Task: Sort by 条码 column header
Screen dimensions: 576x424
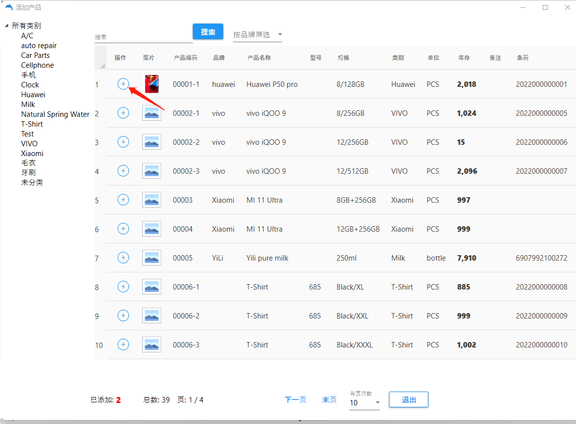Action: 523,58
